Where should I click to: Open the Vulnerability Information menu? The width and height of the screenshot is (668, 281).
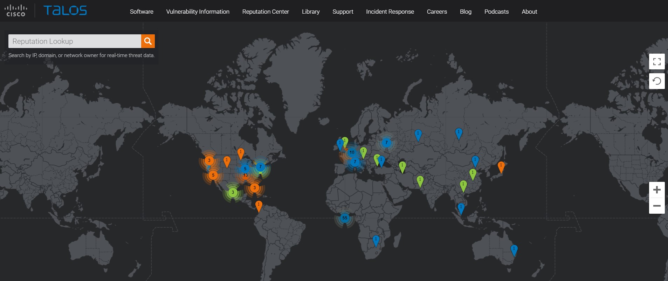[198, 12]
